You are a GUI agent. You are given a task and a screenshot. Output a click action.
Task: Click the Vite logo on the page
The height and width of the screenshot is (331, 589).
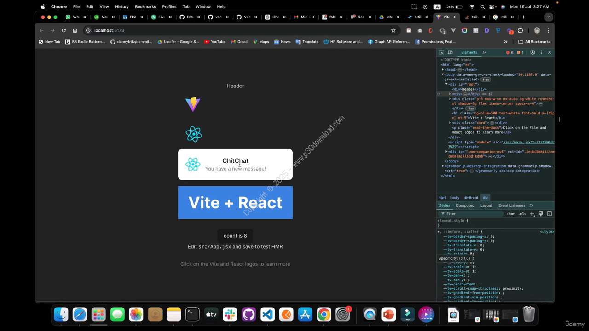[x=193, y=104]
